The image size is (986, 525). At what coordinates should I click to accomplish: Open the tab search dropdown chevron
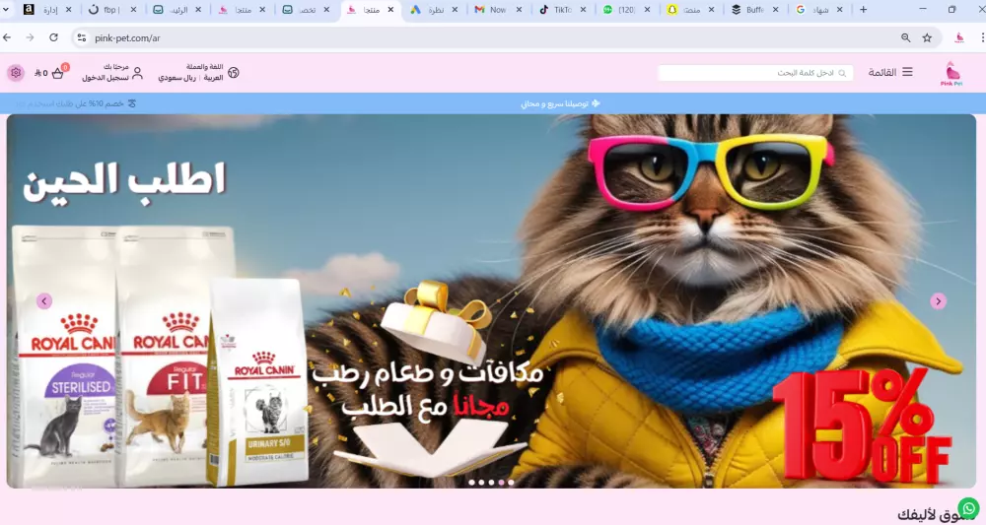click(x=6, y=10)
